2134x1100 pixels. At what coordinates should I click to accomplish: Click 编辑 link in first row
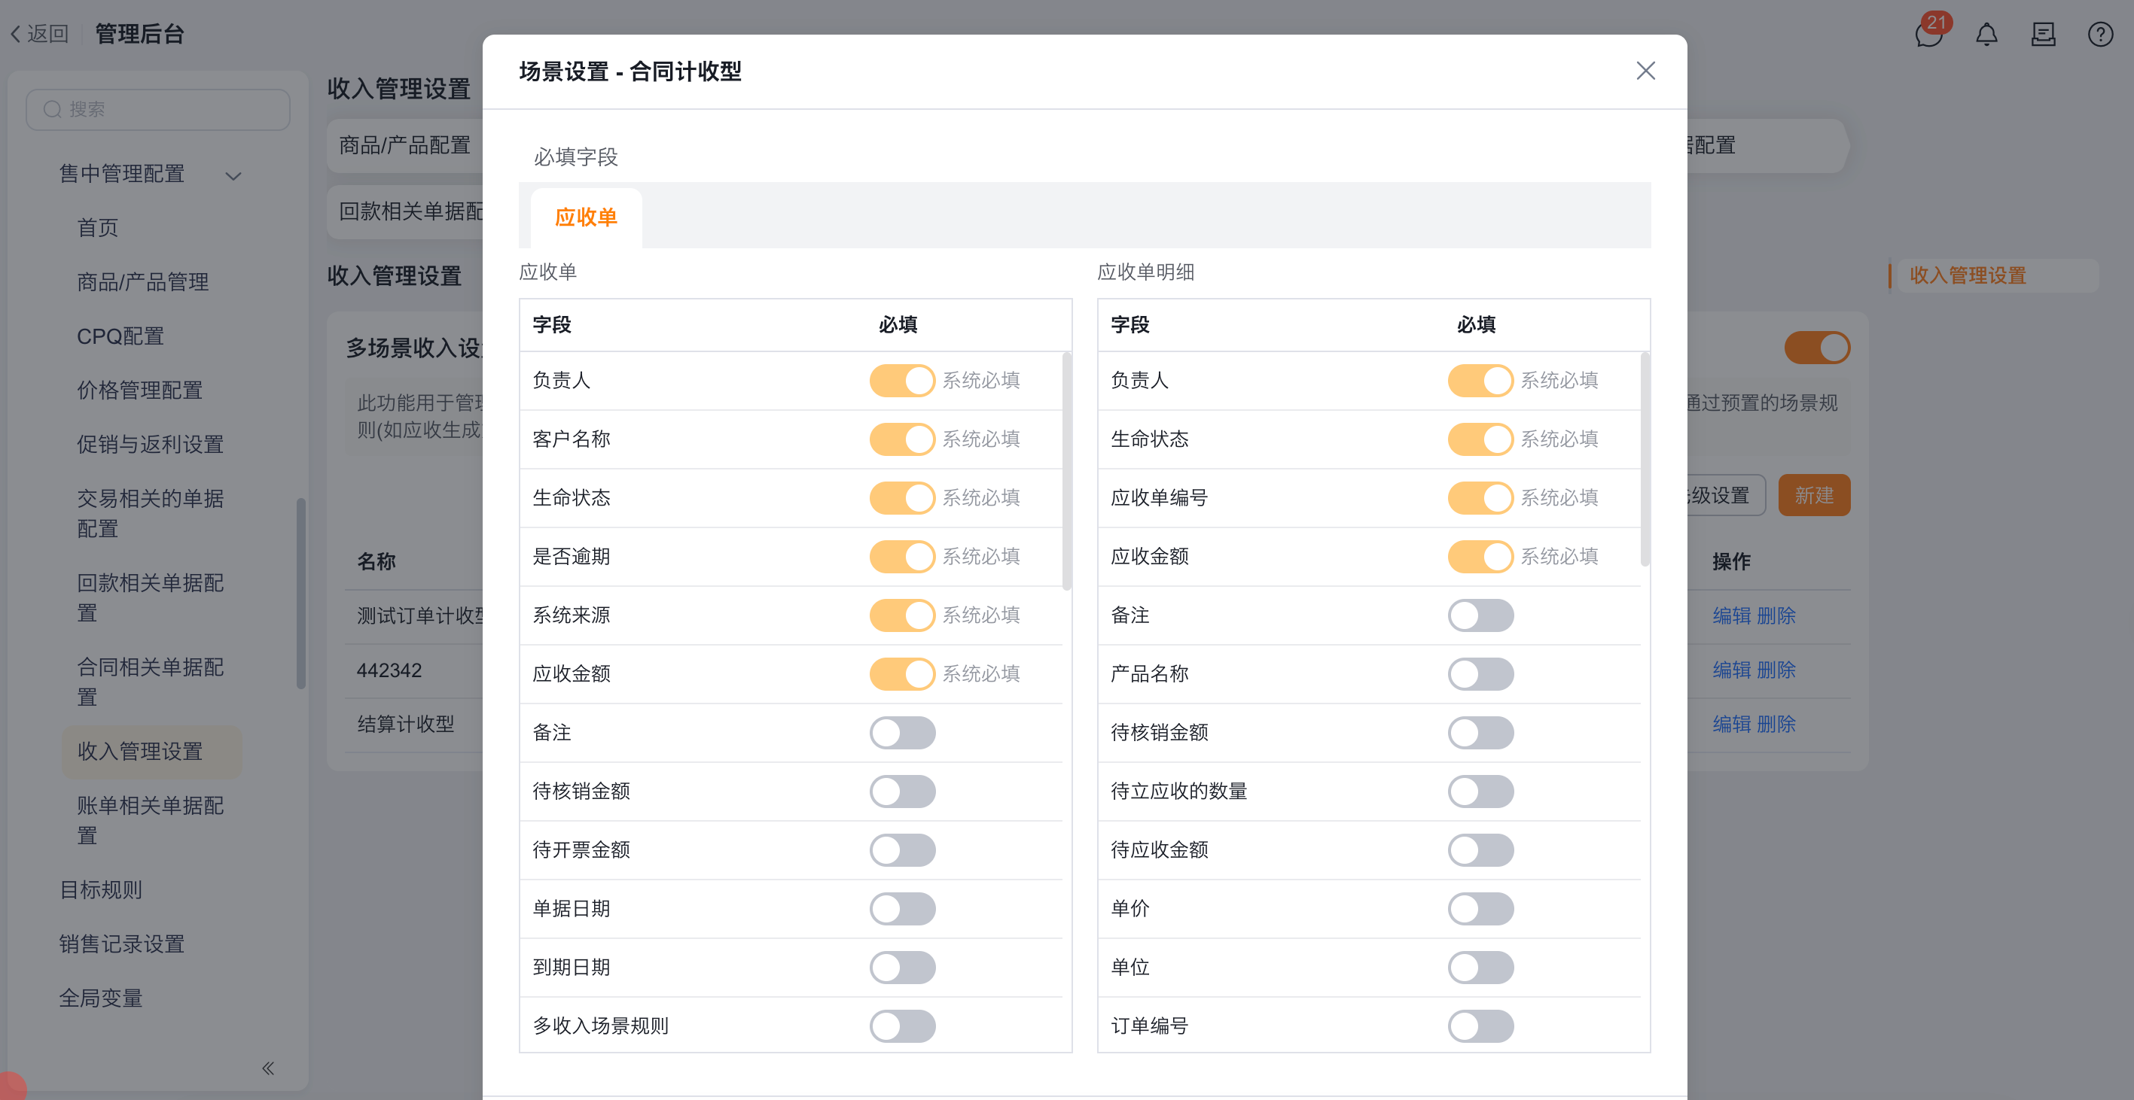tap(1731, 615)
